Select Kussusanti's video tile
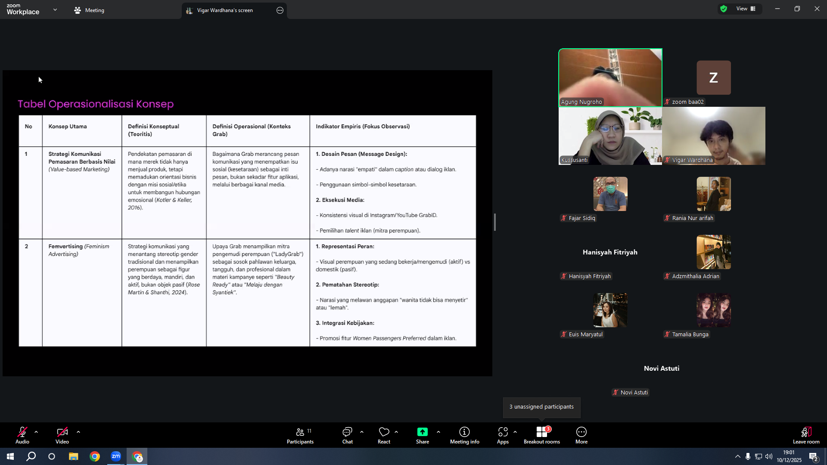This screenshot has height=465, width=827. coord(610,136)
